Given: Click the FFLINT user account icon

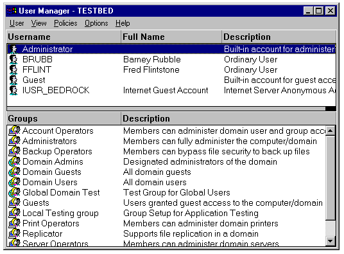Looking at the screenshot, I should pyautogui.click(x=13, y=70).
